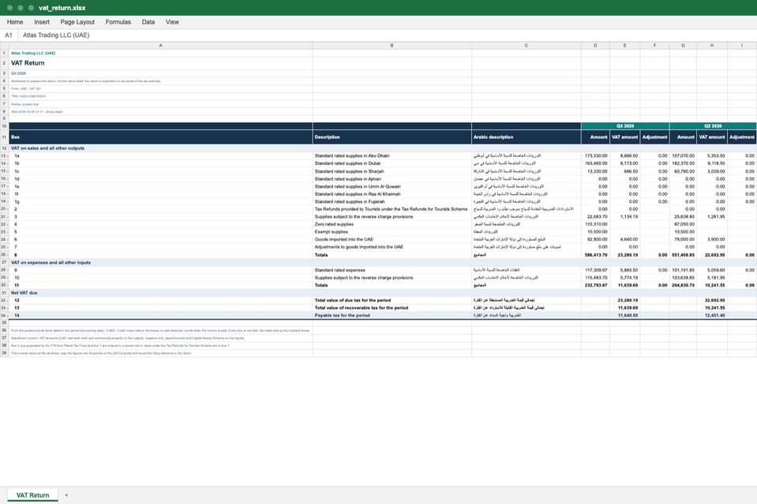Click the 'Exempt supplies' cell
This screenshot has height=504, width=757.
click(x=392, y=232)
